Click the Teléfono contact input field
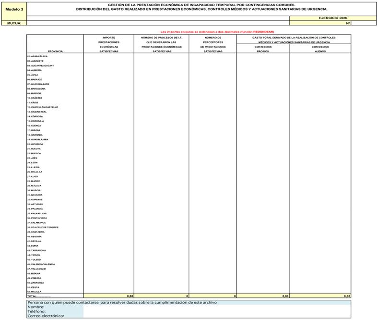The width and height of the screenshot is (378, 320). click(217, 311)
